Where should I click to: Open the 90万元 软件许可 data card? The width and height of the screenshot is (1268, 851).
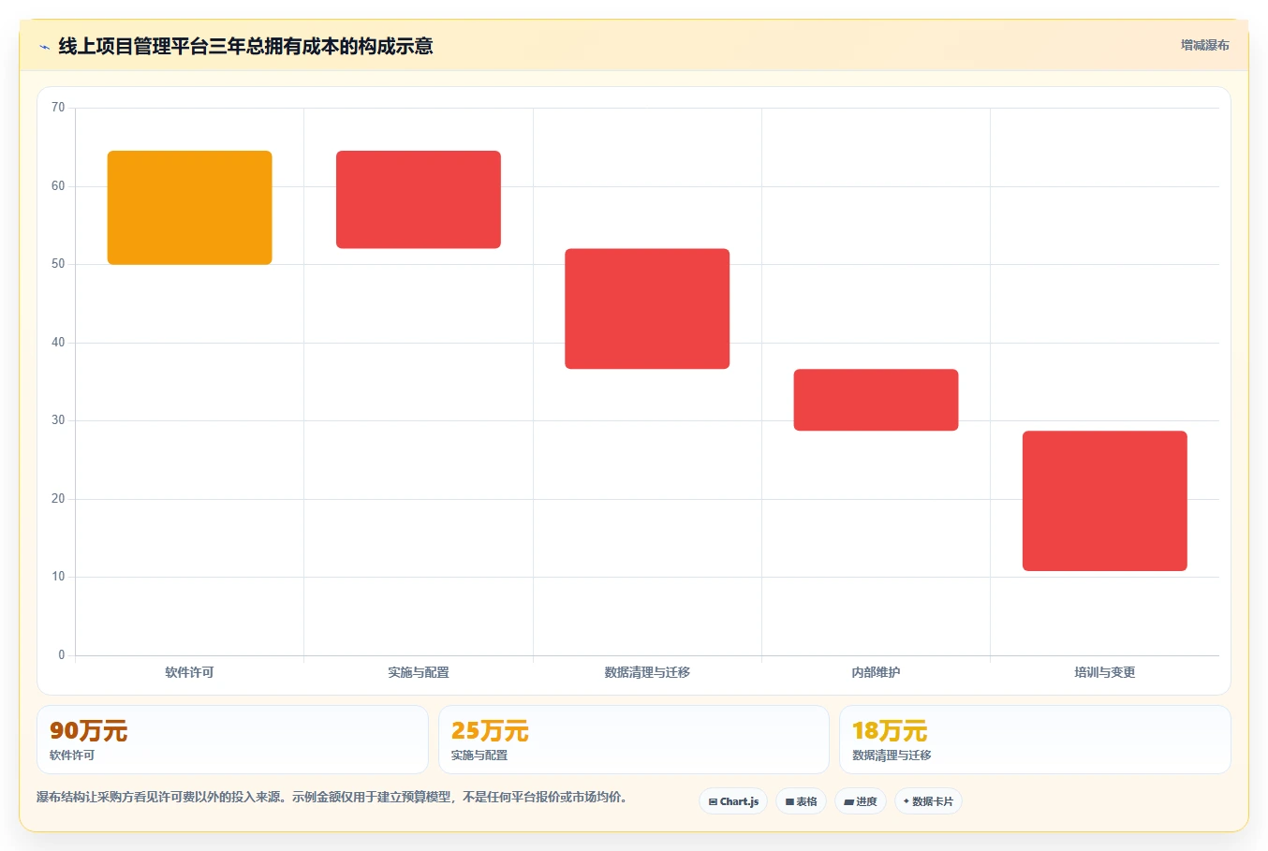[x=232, y=740]
